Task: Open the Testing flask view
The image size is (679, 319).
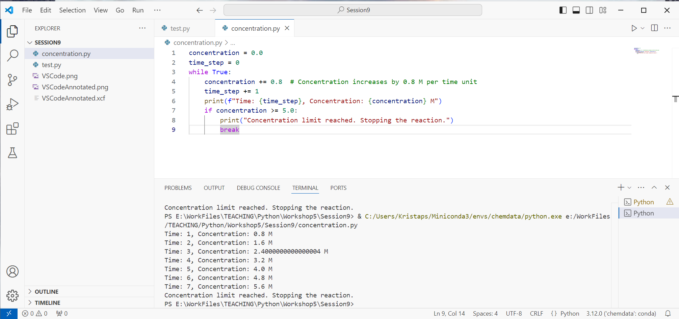Action: pyautogui.click(x=12, y=153)
